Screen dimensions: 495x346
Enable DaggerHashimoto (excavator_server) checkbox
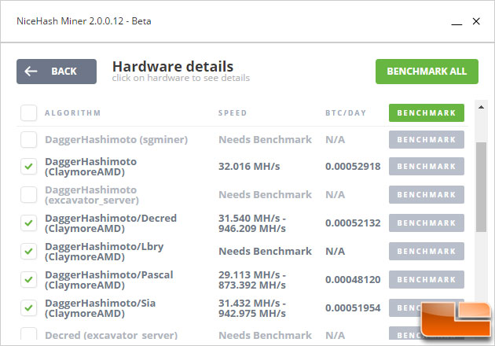click(x=29, y=195)
